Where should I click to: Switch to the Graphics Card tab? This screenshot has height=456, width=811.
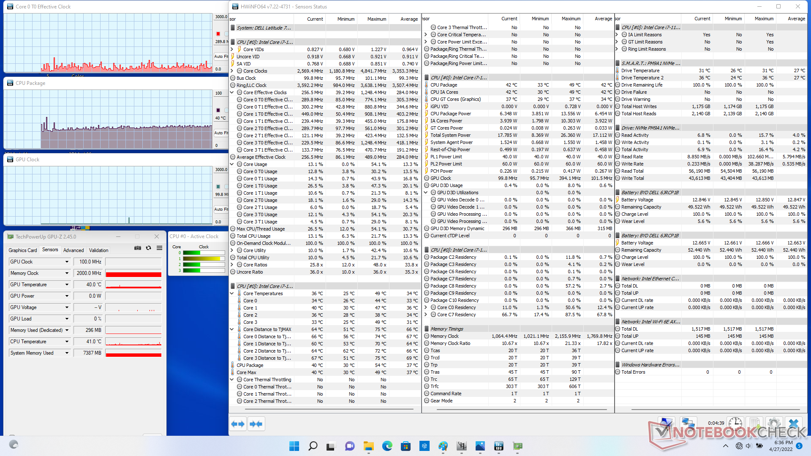click(x=23, y=250)
